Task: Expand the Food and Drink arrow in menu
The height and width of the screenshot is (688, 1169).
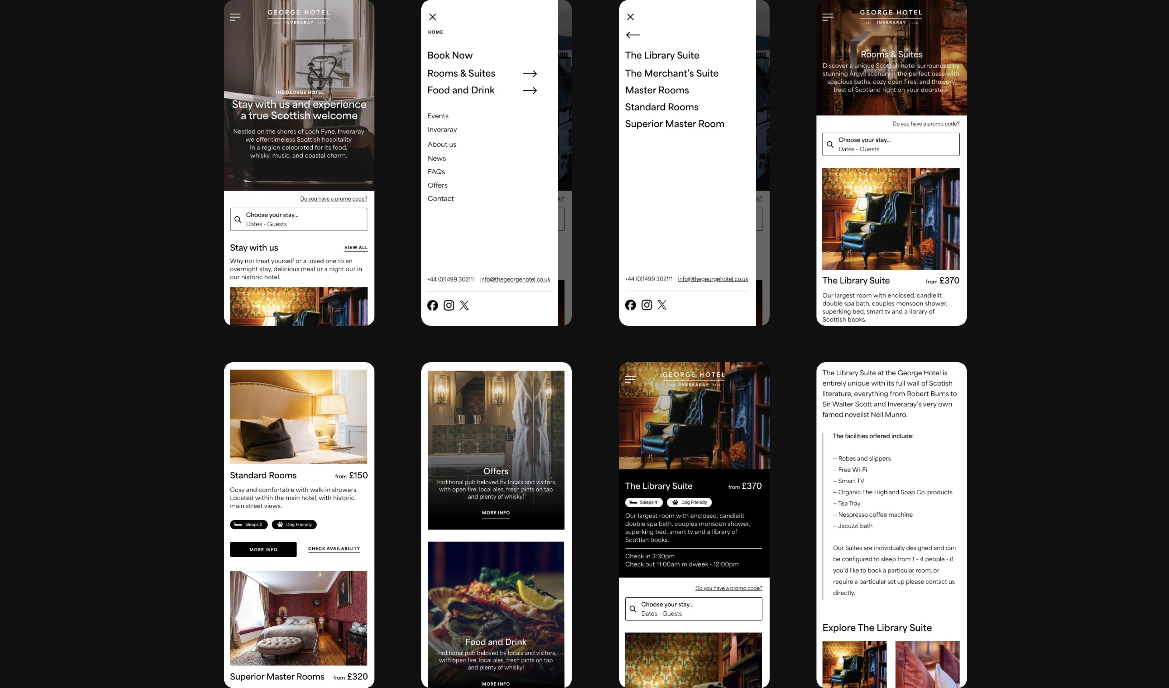Action: click(x=530, y=90)
